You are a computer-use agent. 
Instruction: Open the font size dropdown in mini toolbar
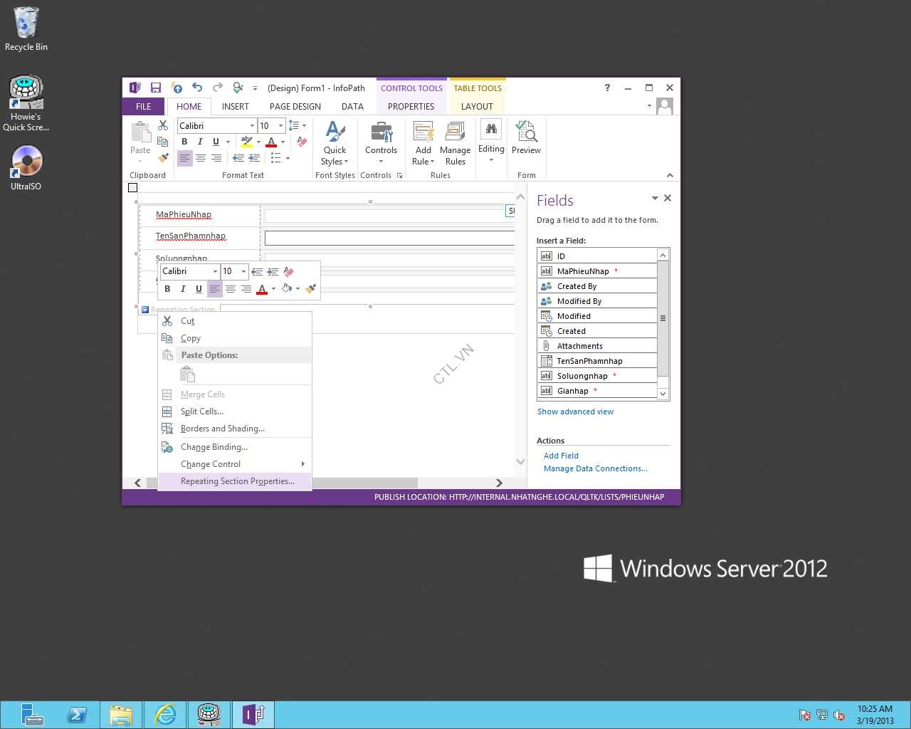243,271
